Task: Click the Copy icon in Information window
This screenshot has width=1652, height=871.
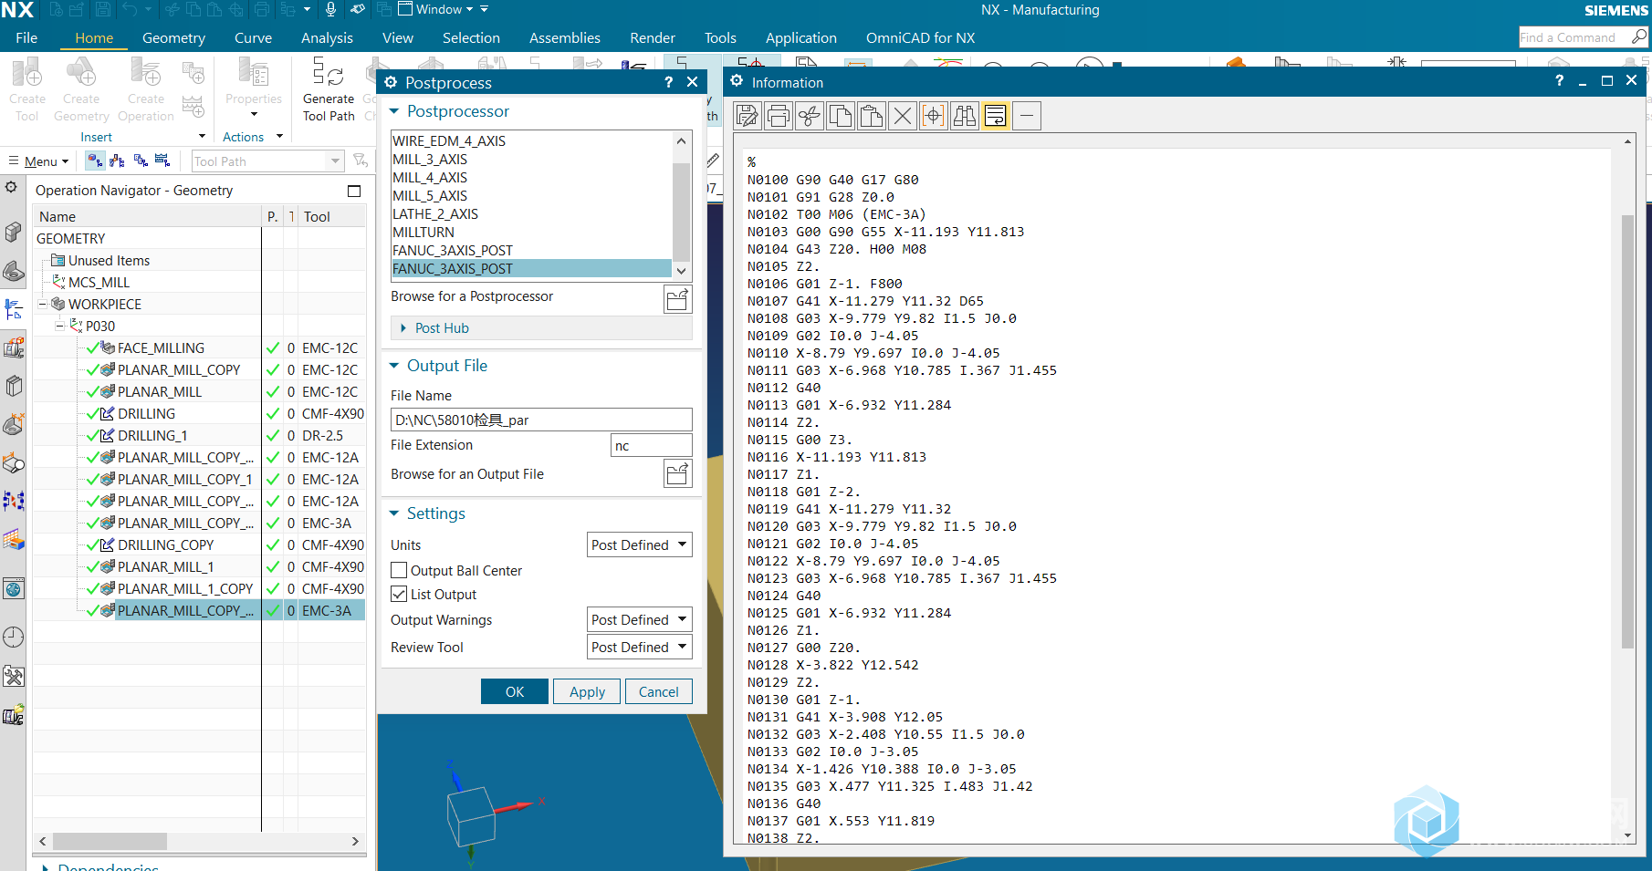Action: point(841,116)
